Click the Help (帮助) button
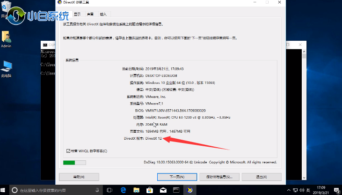Viewport: 342px width, 195px height. pos(79,177)
